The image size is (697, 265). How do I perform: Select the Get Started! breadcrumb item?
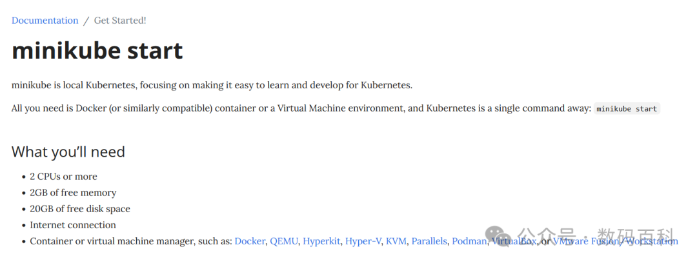click(120, 21)
